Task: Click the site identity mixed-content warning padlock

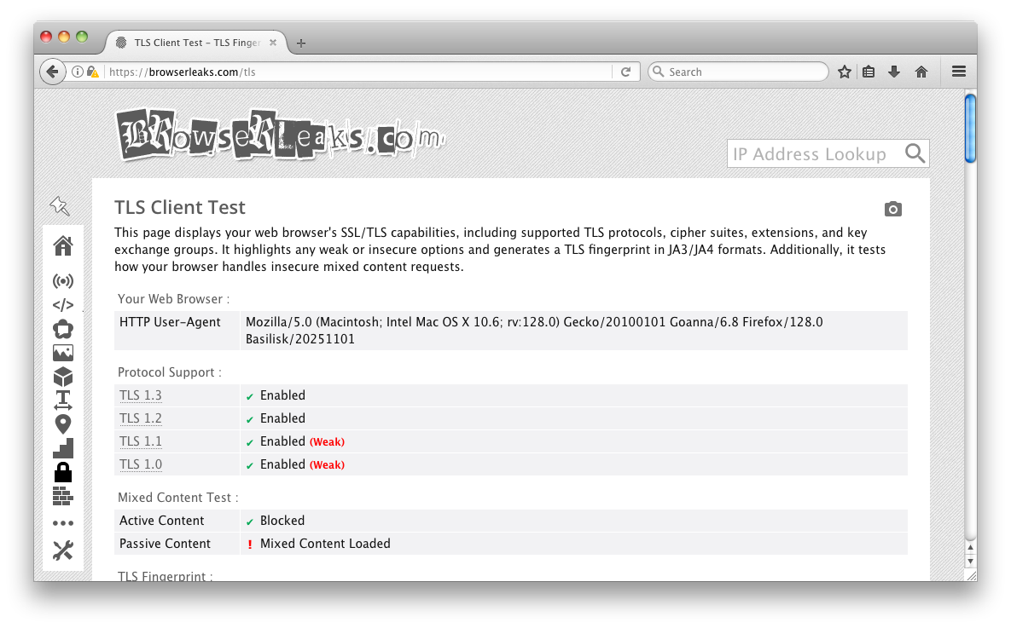Action: point(93,72)
